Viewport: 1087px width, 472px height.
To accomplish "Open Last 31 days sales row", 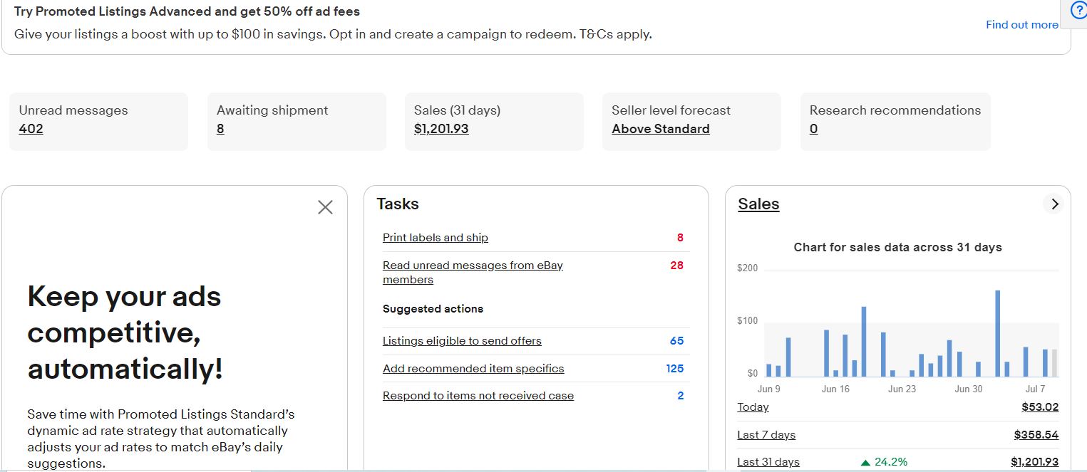I will click(768, 462).
